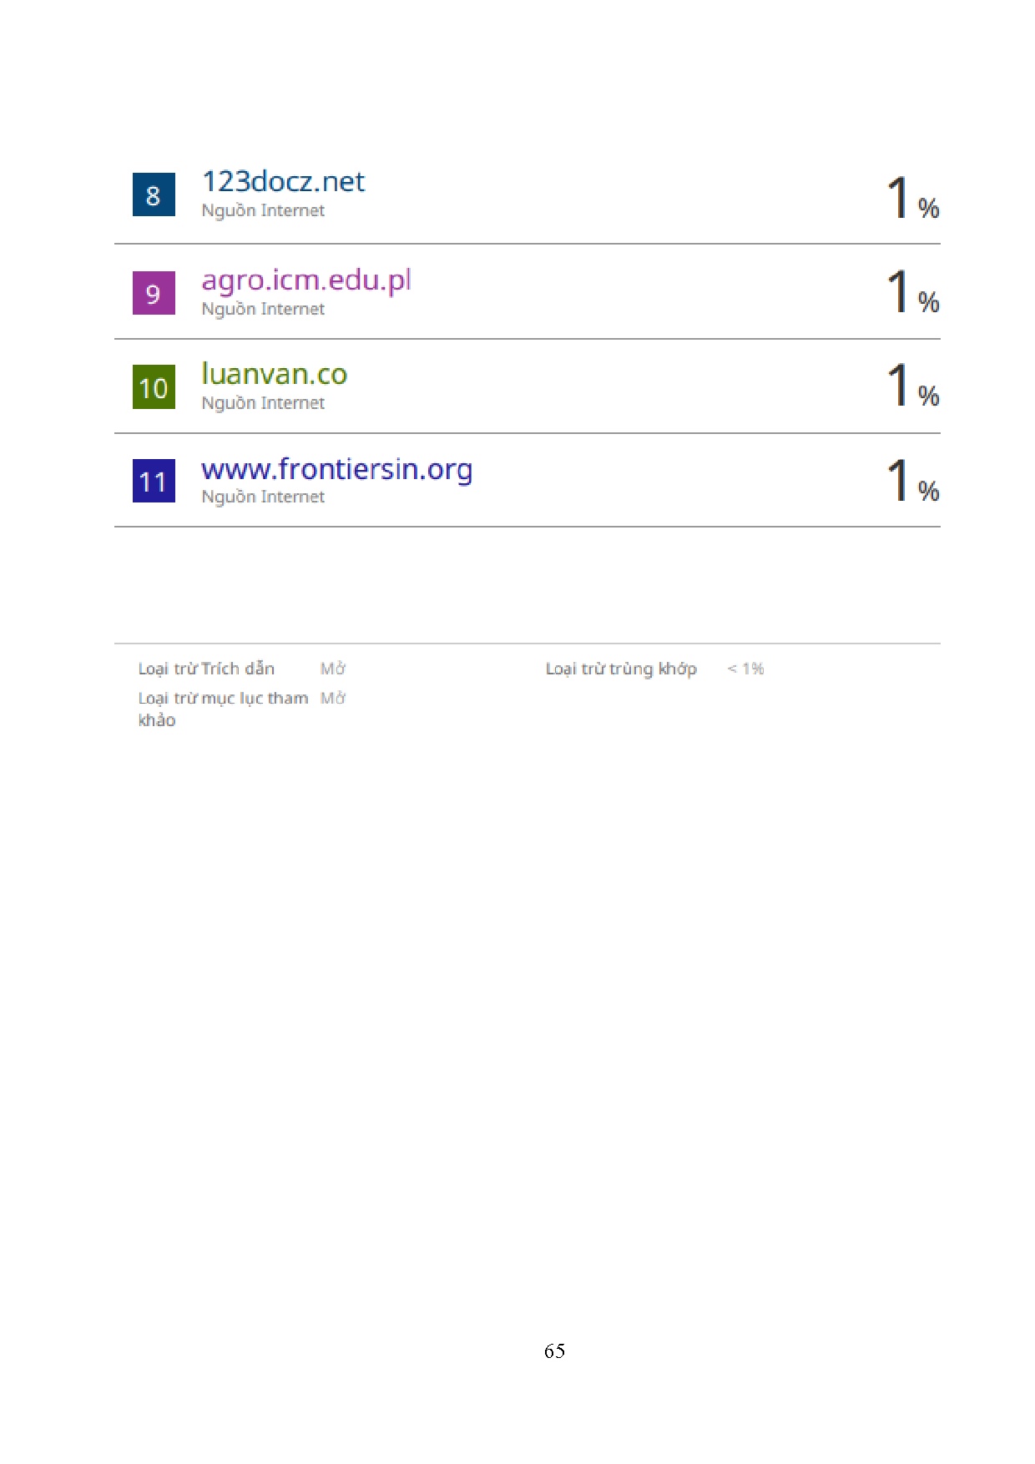
Task: Open the 123docz.net source link
Action: (x=283, y=182)
